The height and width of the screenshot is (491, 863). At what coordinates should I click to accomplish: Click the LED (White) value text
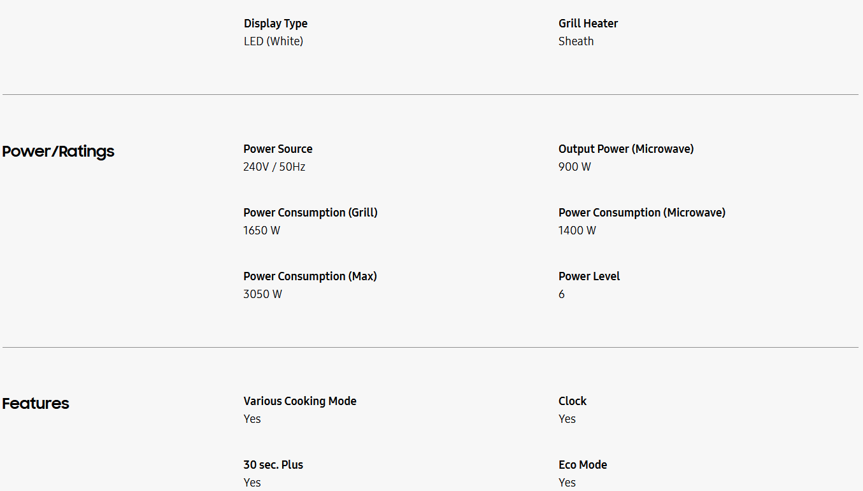tap(273, 41)
